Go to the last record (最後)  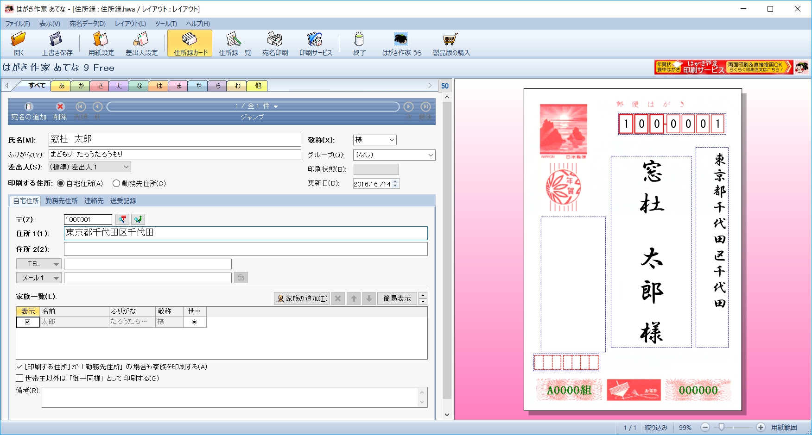point(425,112)
